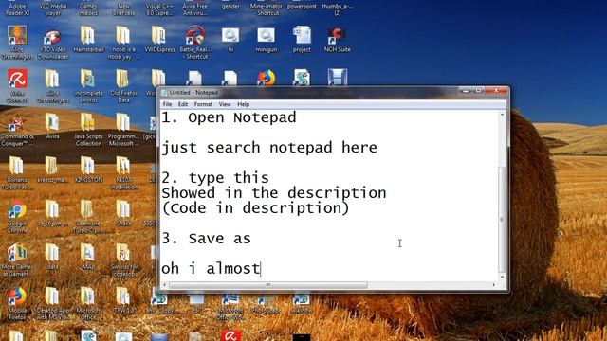
Task: Select the 'noob is a noob yay' folder
Action: pos(123,43)
